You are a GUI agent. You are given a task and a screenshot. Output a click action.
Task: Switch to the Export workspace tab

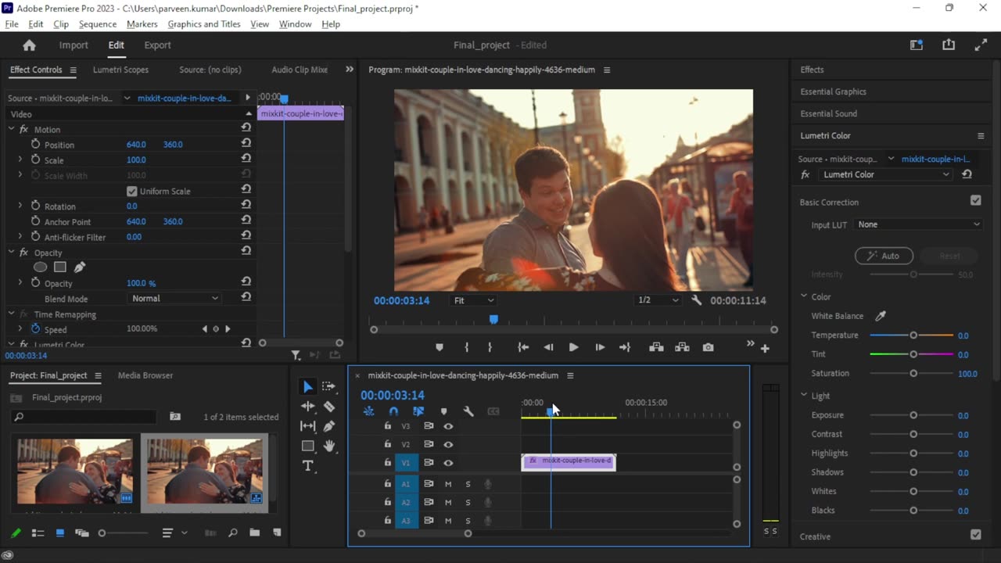coord(157,45)
